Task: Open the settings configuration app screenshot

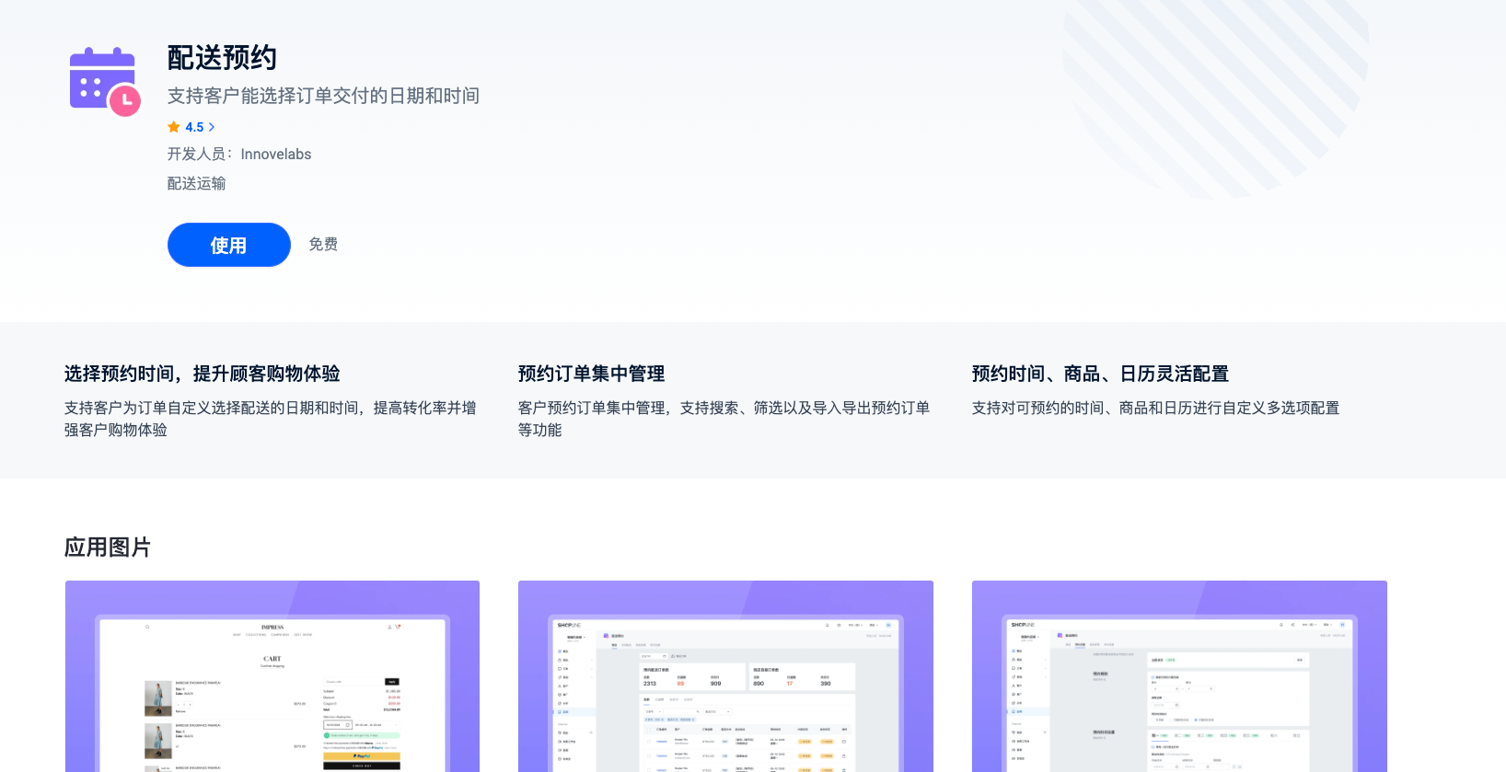Action: click(x=1179, y=676)
